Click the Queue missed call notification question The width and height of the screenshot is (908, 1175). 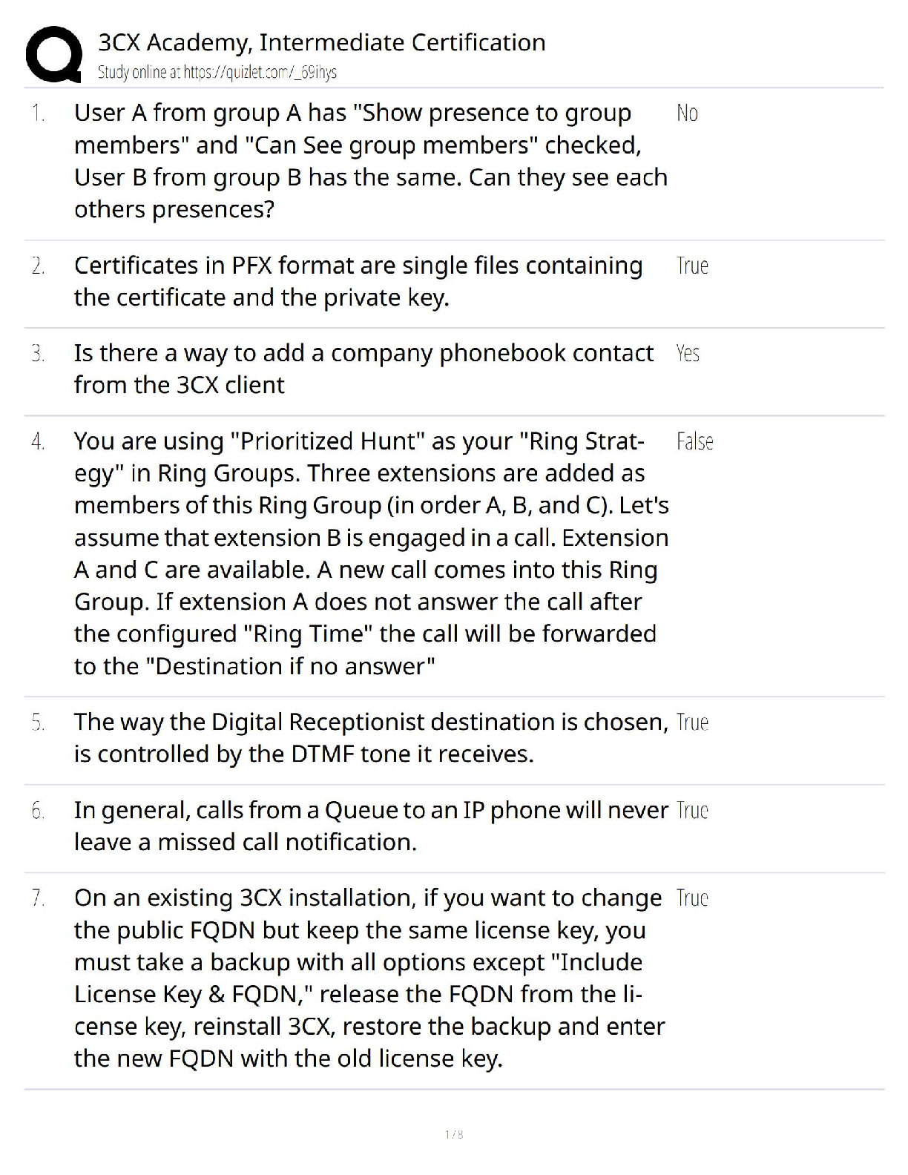coord(371,826)
